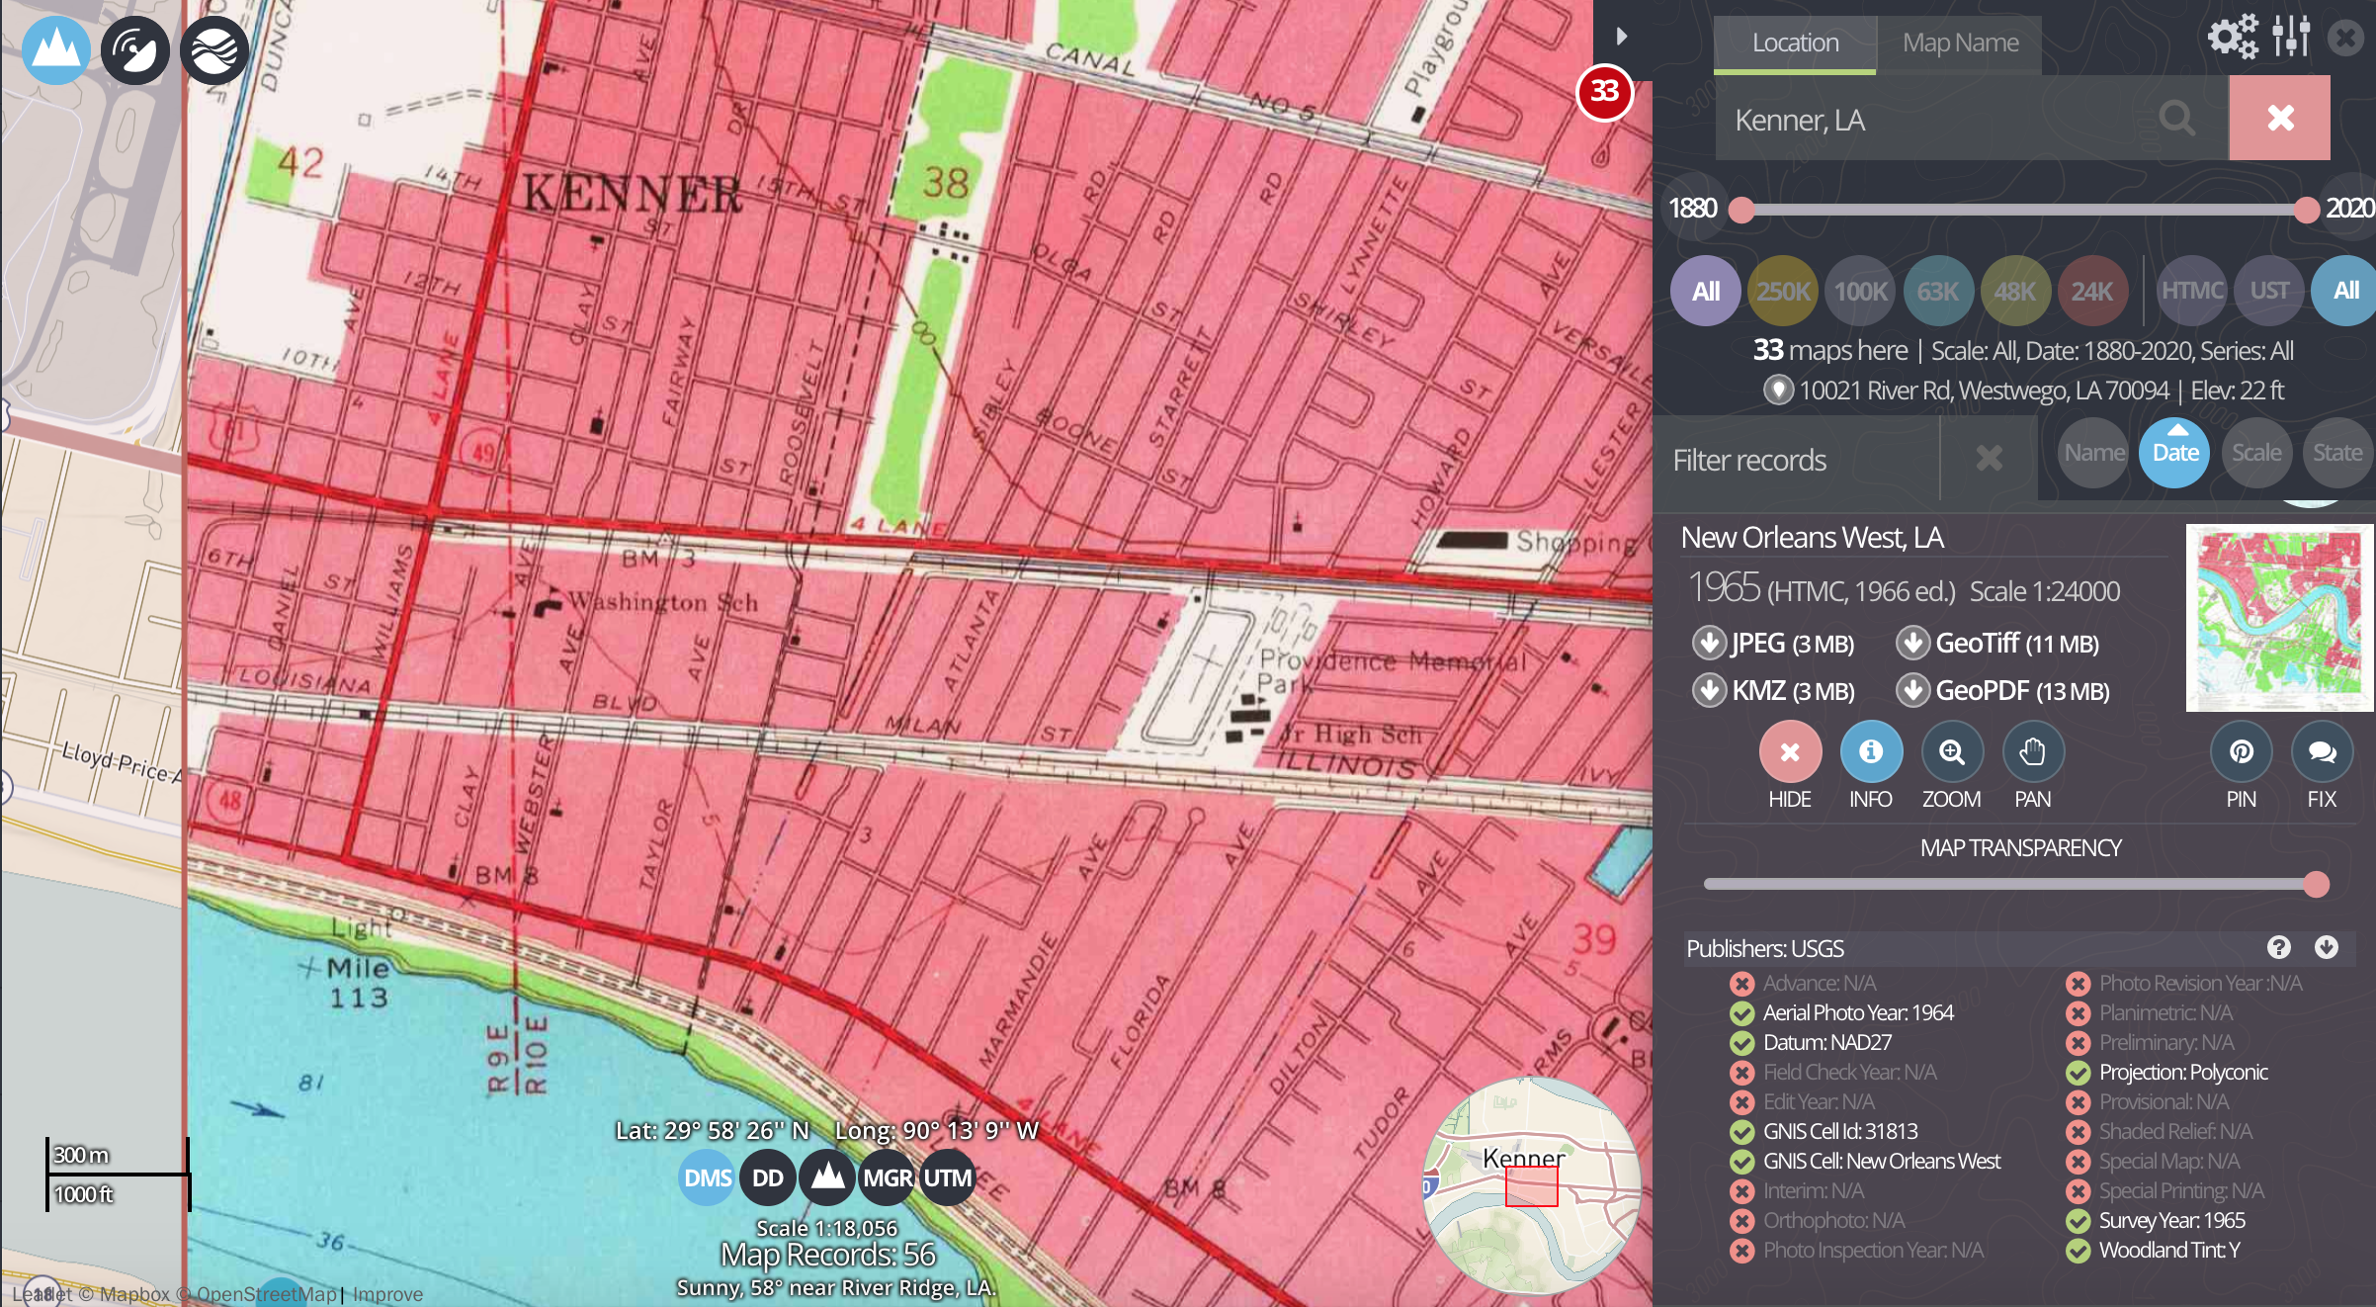
Task: Select the topographic mountain basemap icon
Action: pos(56,49)
